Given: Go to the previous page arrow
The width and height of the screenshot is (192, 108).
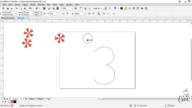Looking at the screenshot, I should [10, 99].
